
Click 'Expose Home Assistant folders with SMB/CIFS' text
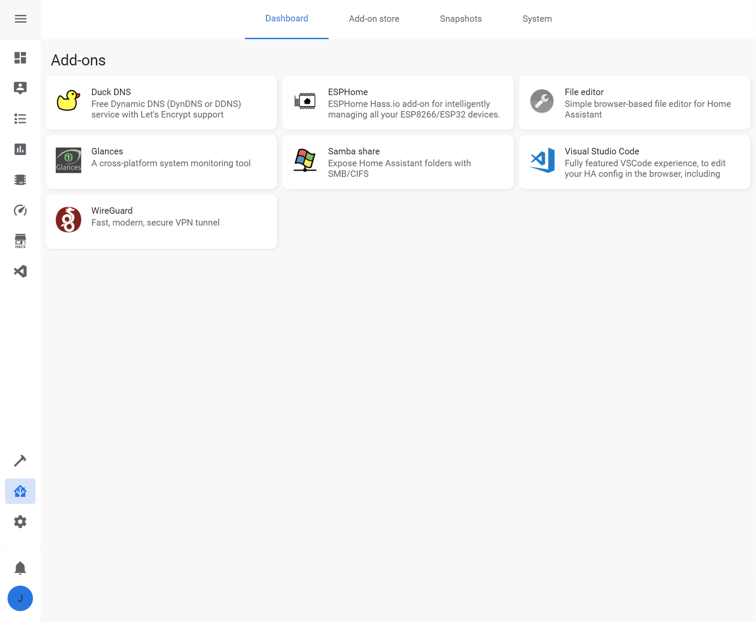(399, 169)
